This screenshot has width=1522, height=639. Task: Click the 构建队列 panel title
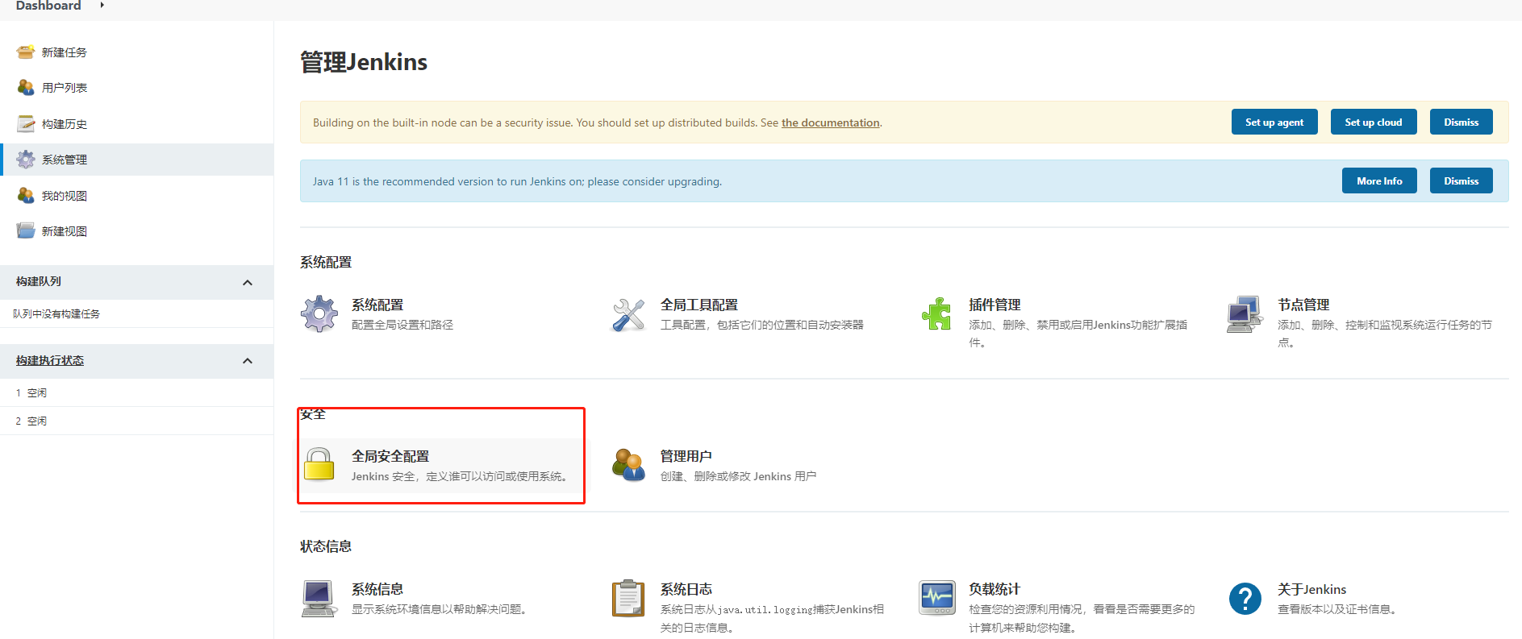(39, 281)
